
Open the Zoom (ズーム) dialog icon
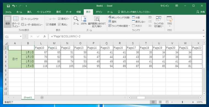coord(76,21)
